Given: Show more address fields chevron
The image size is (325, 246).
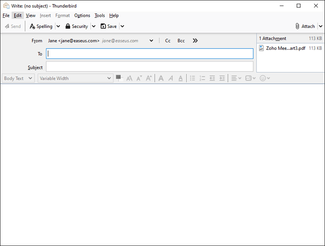Looking at the screenshot, I should coord(195,40).
